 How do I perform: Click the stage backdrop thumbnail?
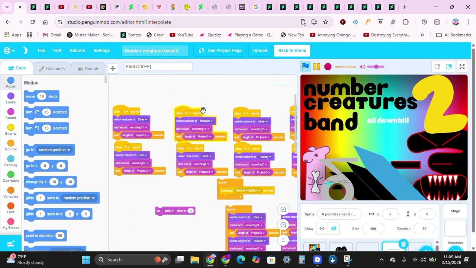point(455,228)
